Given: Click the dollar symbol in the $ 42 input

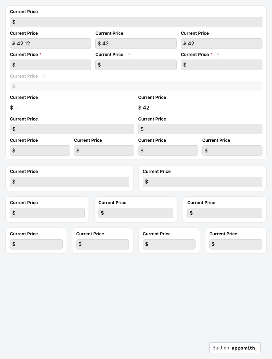Looking at the screenshot, I should 99,44.
